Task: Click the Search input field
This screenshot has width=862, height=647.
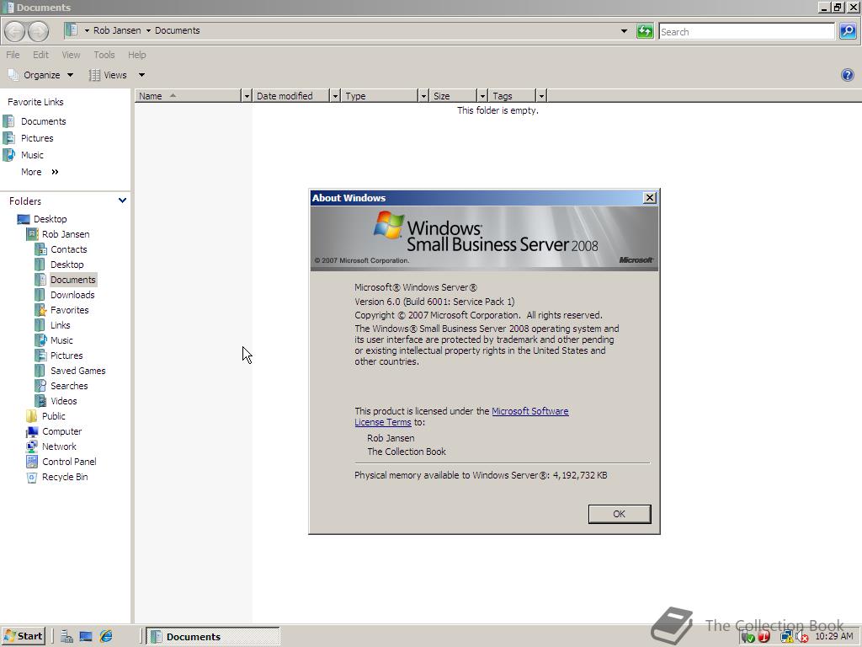Action: coord(747,31)
